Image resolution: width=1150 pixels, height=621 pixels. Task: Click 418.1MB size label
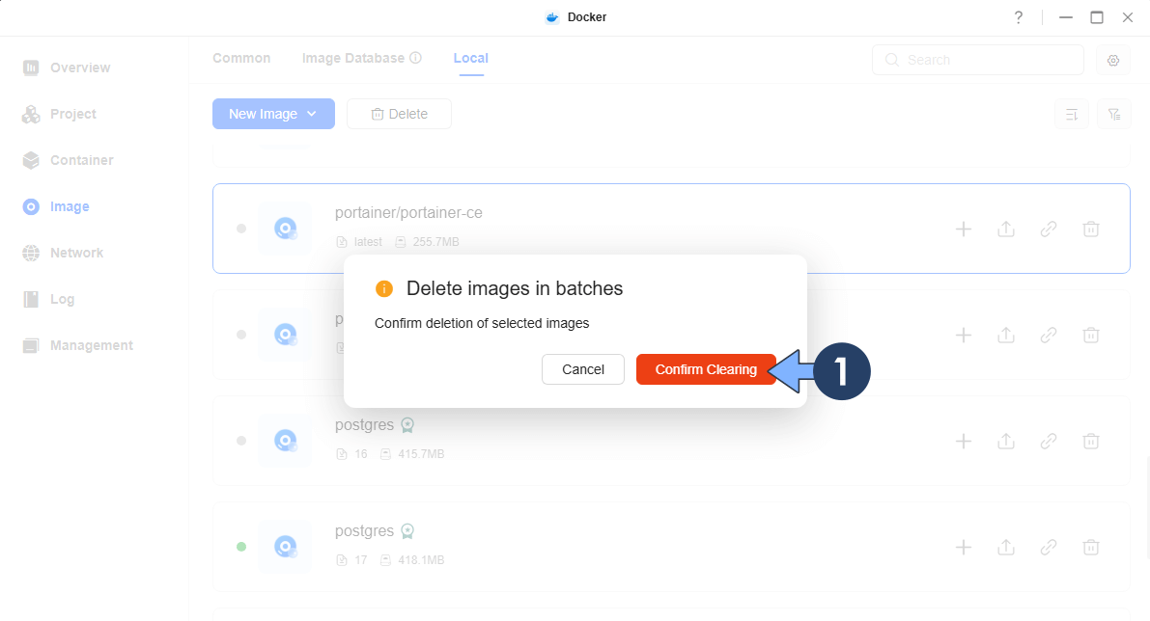point(421,560)
